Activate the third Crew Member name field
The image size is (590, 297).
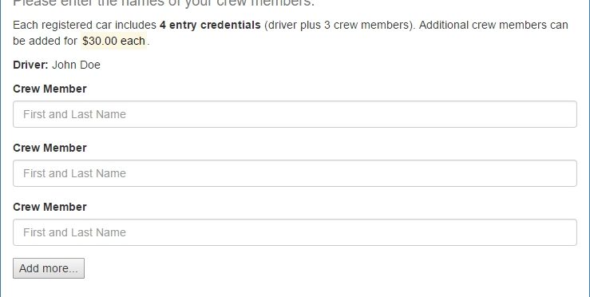[x=295, y=232]
